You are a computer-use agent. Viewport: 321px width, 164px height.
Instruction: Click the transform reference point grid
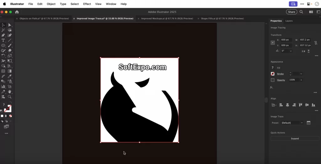pos(273,43)
